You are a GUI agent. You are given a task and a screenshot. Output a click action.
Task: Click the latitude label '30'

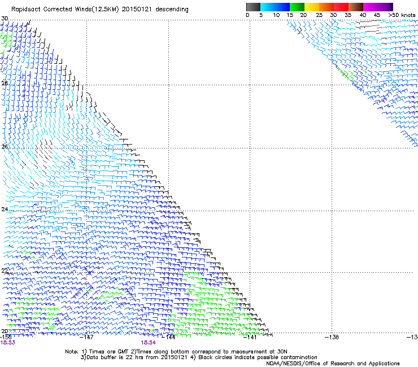pos(5,19)
